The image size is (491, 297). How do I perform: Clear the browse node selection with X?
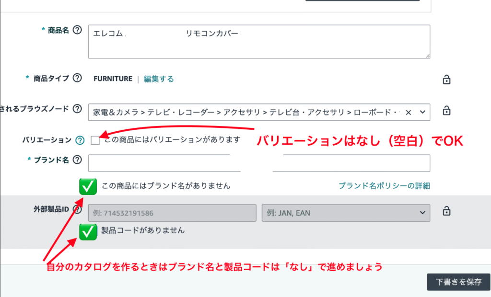tap(408, 112)
